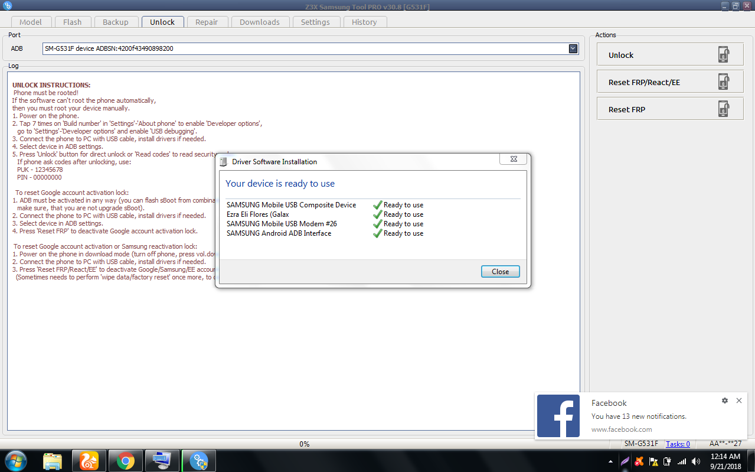This screenshot has height=472, width=755.
Task: Open the network signal tray icon
Action: pos(682,461)
